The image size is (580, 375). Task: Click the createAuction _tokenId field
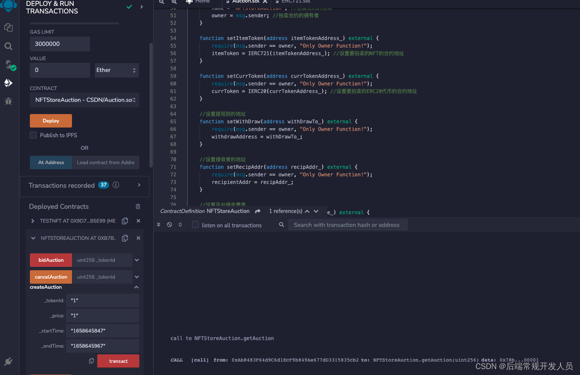tap(103, 301)
